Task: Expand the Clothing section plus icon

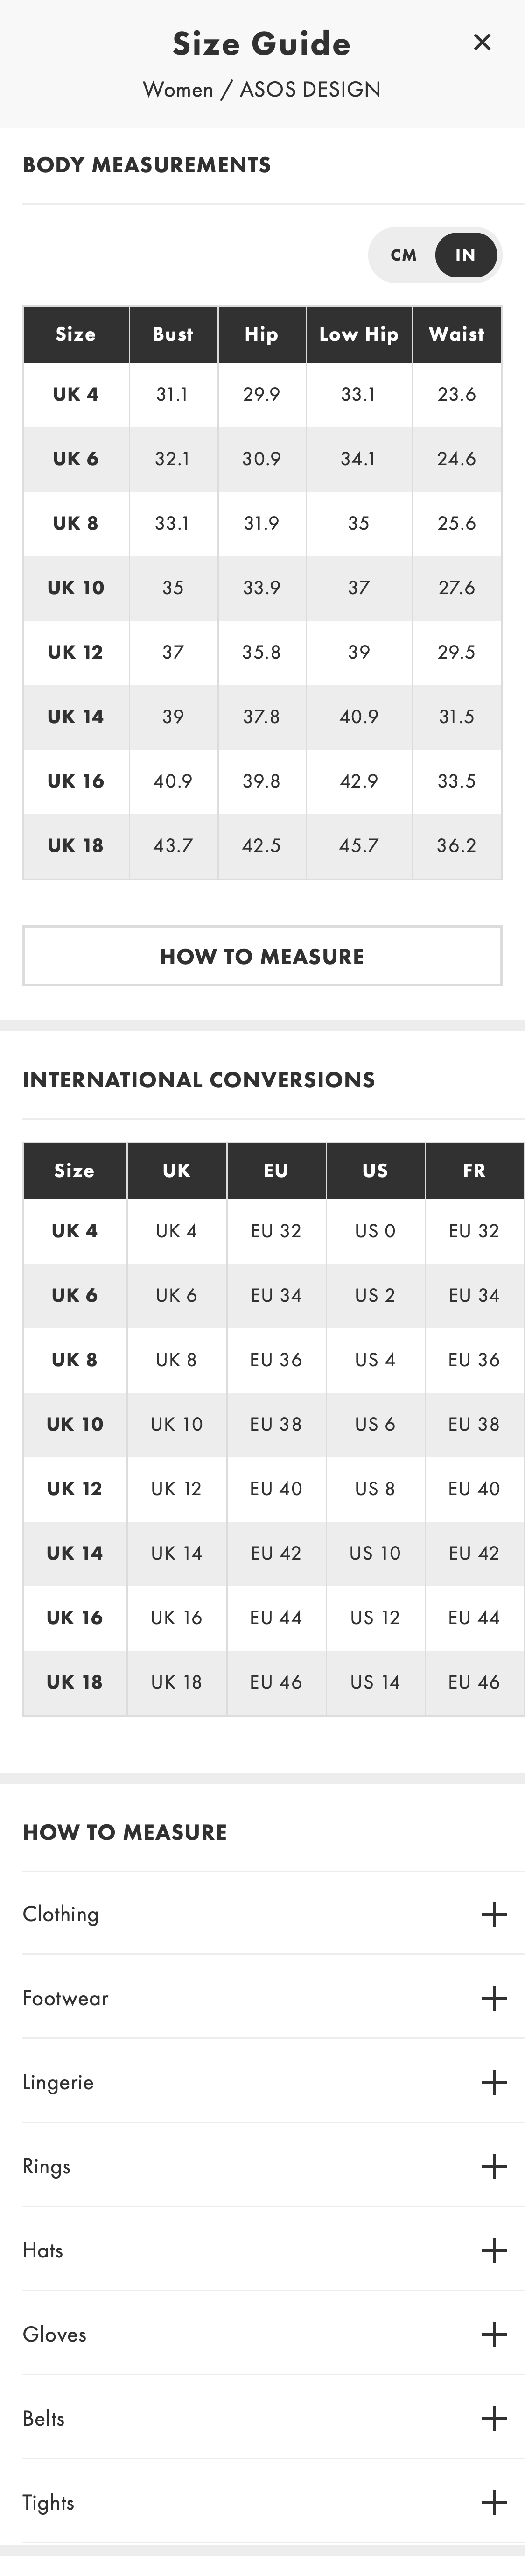Action: click(x=493, y=1914)
